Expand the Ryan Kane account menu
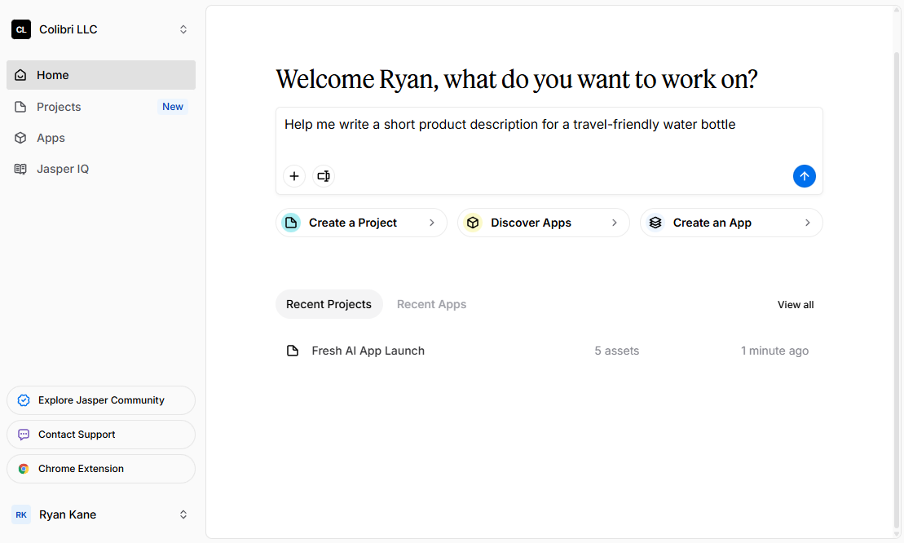 [183, 514]
